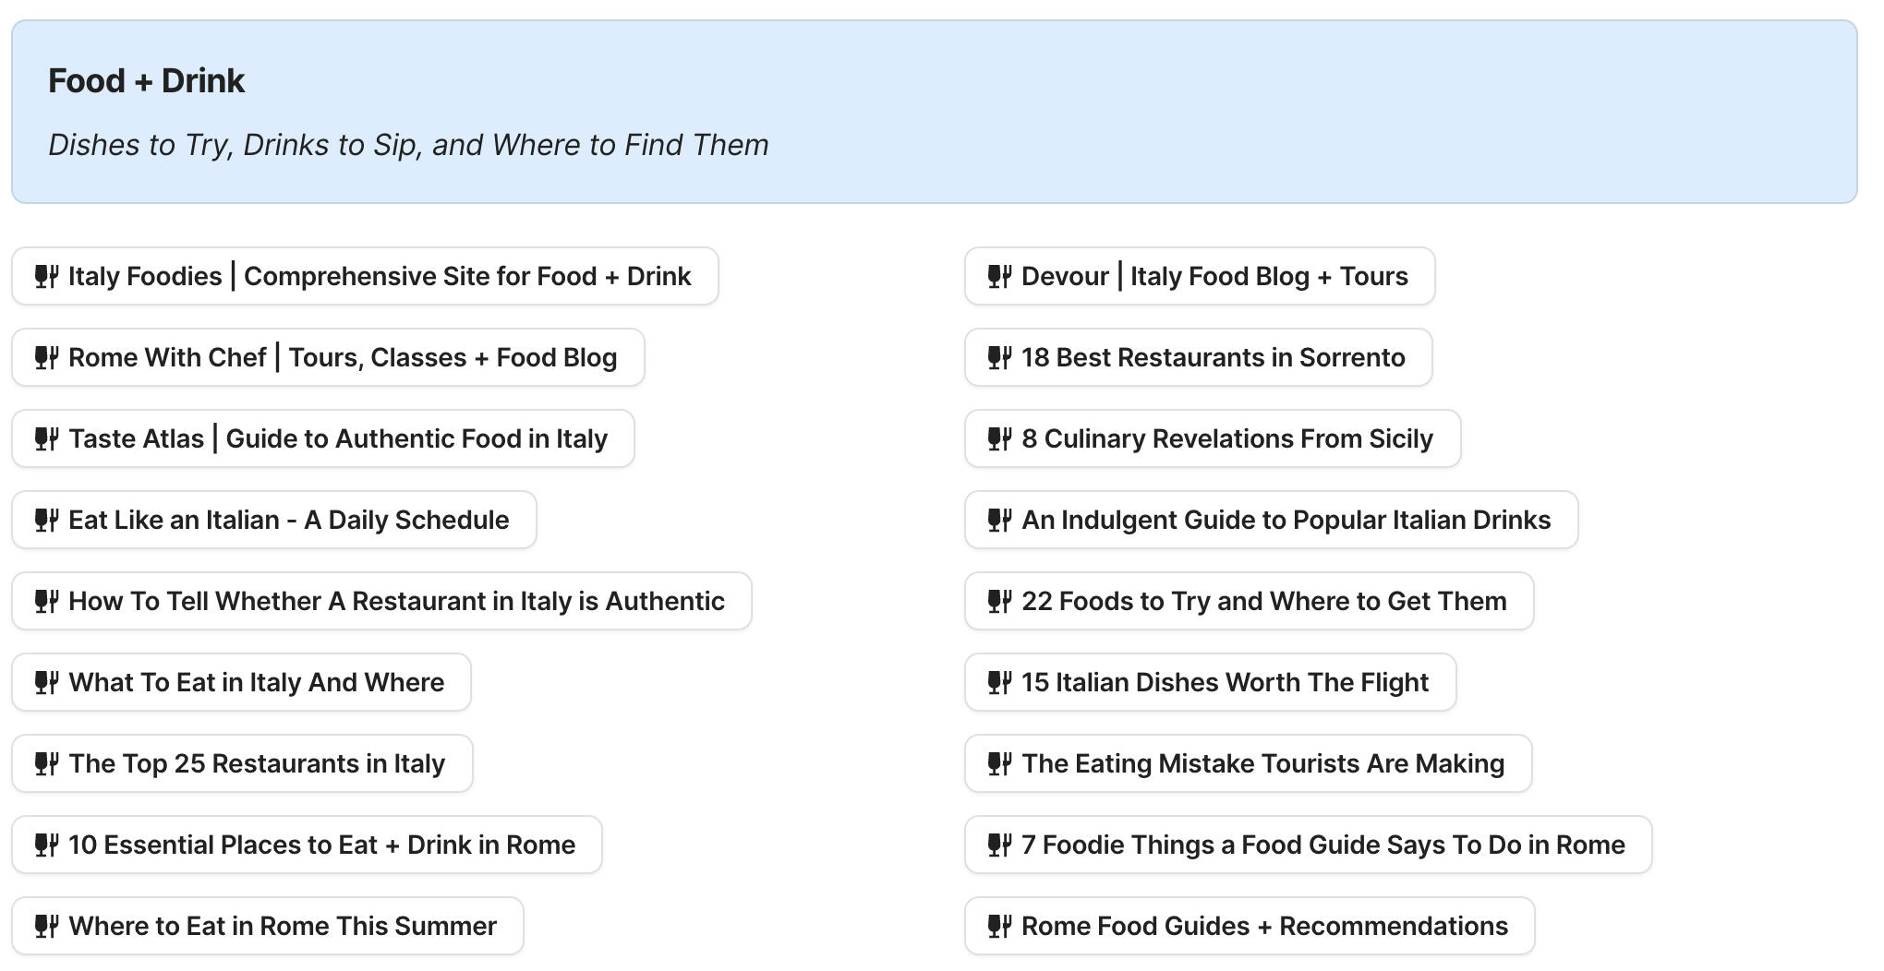Click the dining icon beside 8 Culinary Revelations From Sicily
1884x971 pixels.
point(1000,438)
